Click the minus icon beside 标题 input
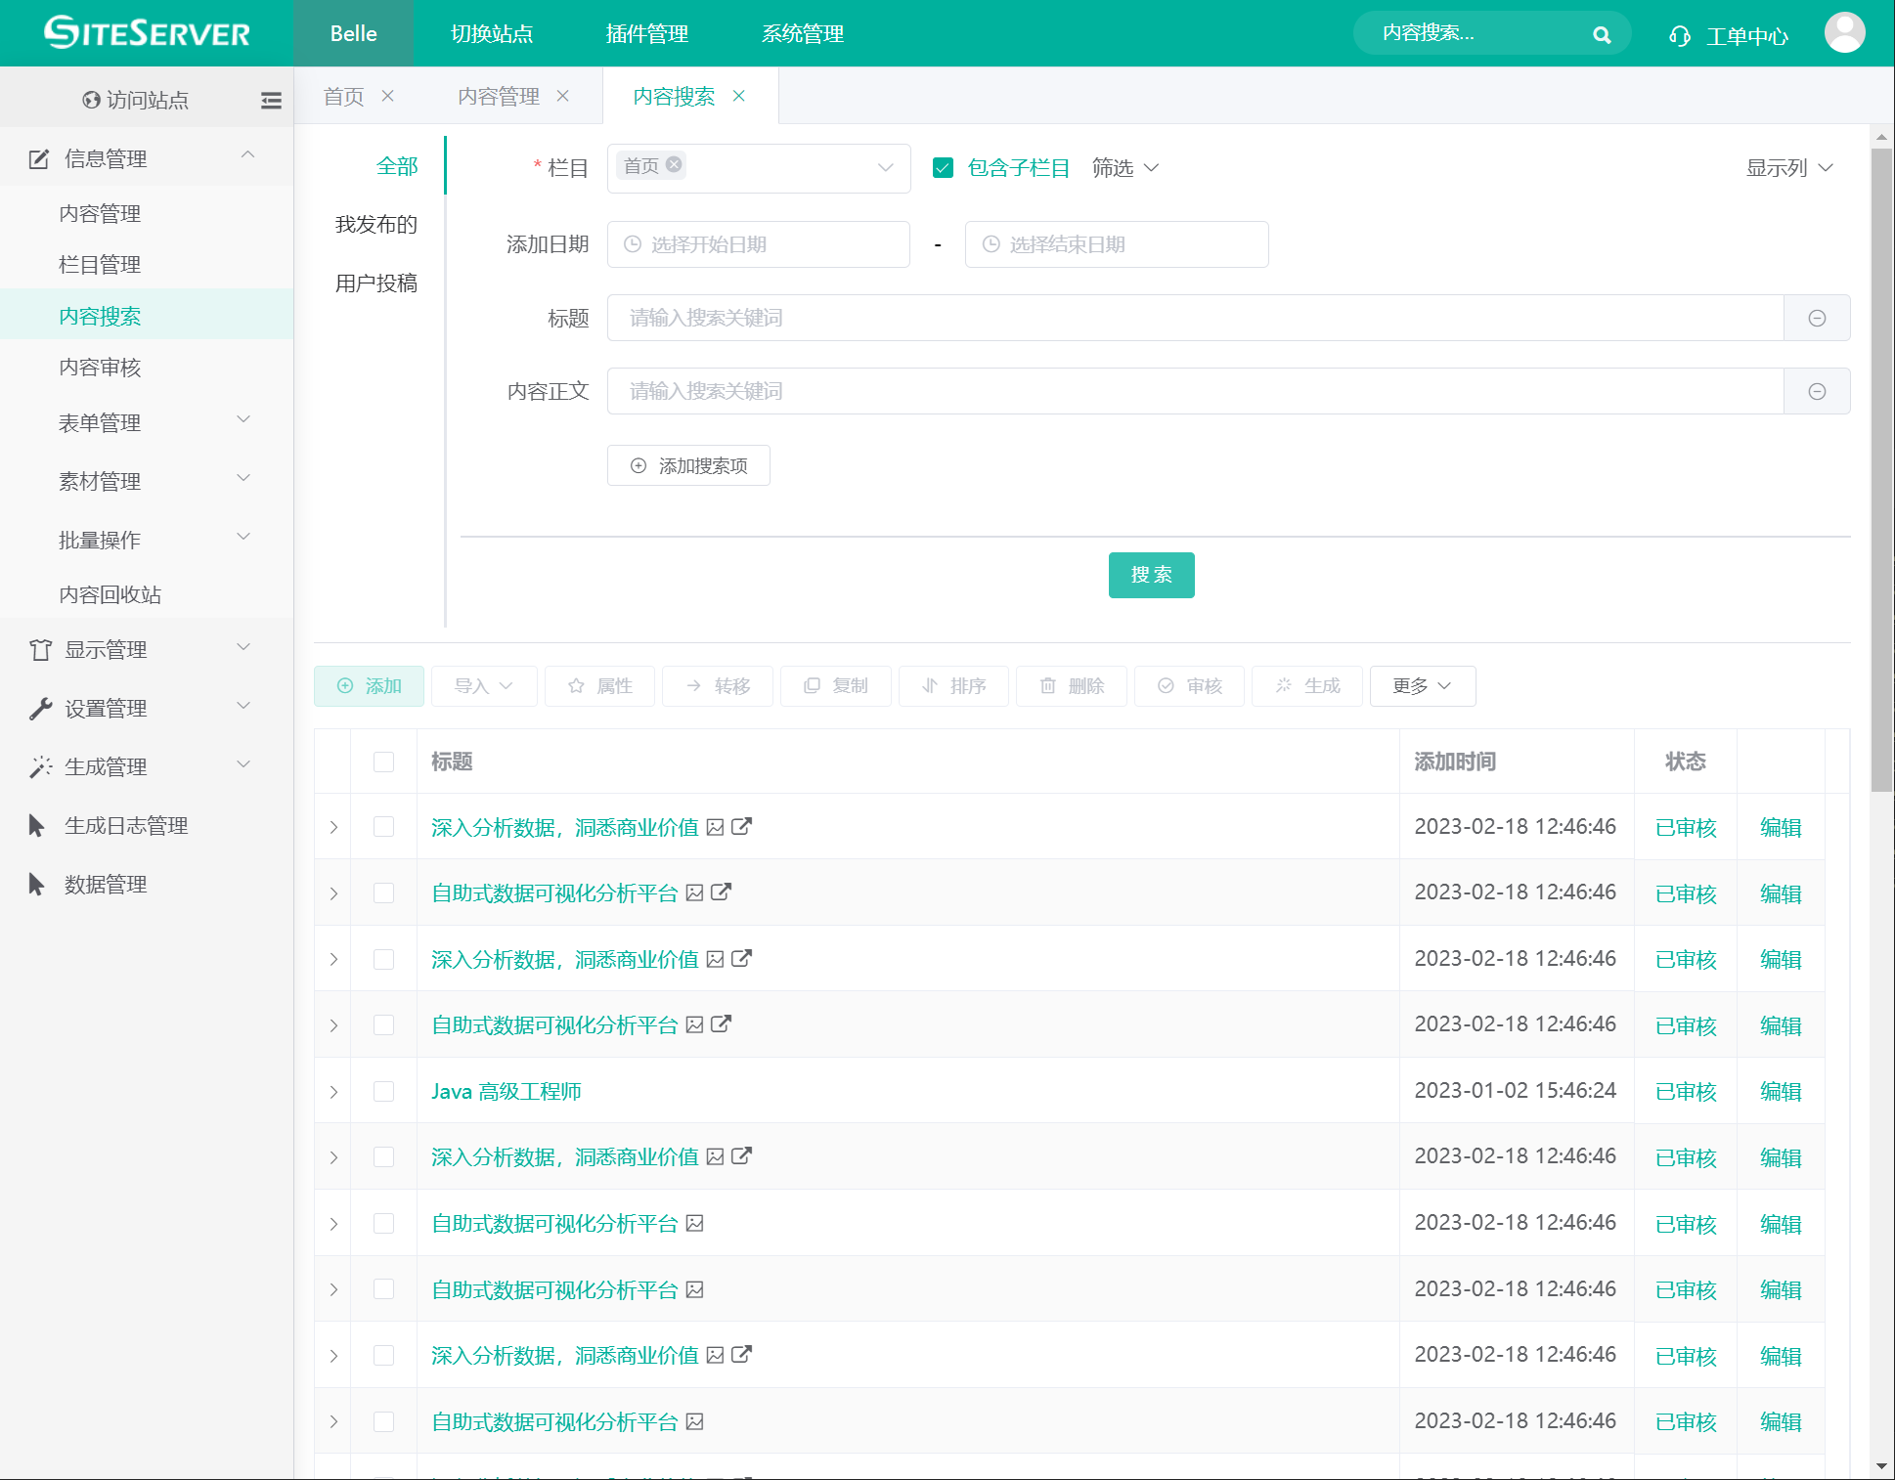This screenshot has width=1895, height=1480. point(1816,319)
